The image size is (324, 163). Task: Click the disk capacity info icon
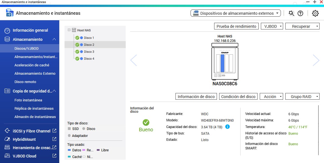[x=227, y=127]
